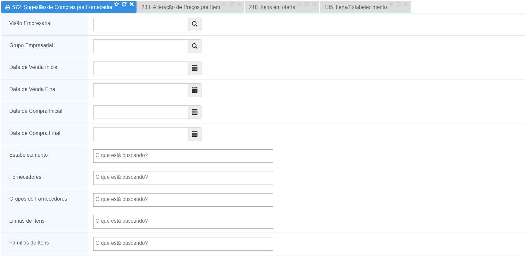Focus the Visão Empresarial input field
Viewport: 525px width, 256px height.
click(x=141, y=24)
